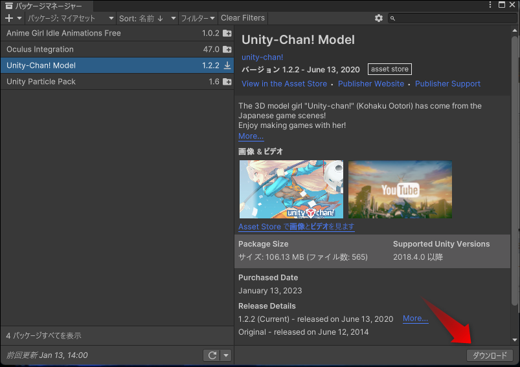520x367 pixels.
Task: Select the Unity Particle Pack package
Action: pyautogui.click(x=117, y=82)
